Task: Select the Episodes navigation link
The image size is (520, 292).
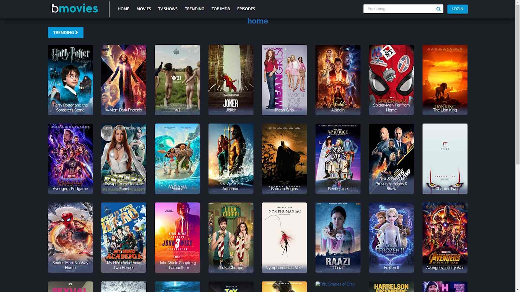Action: (x=246, y=9)
